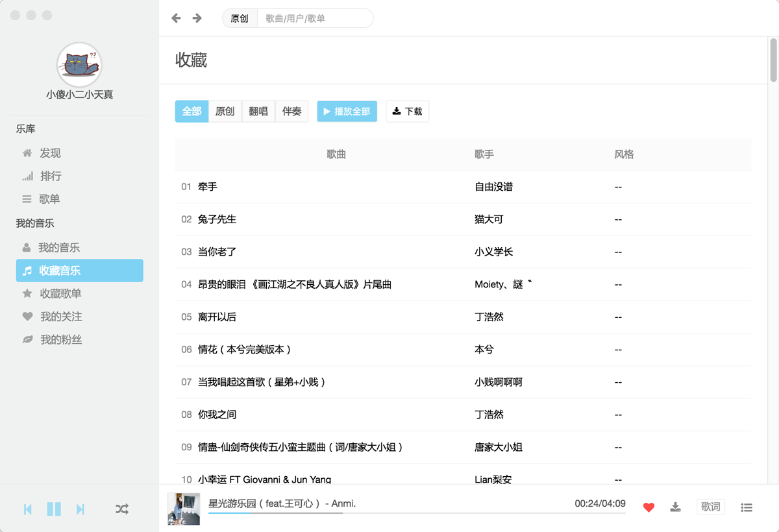This screenshot has height=532, width=779.
Task: Click the 播放全部 button
Action: coord(347,112)
